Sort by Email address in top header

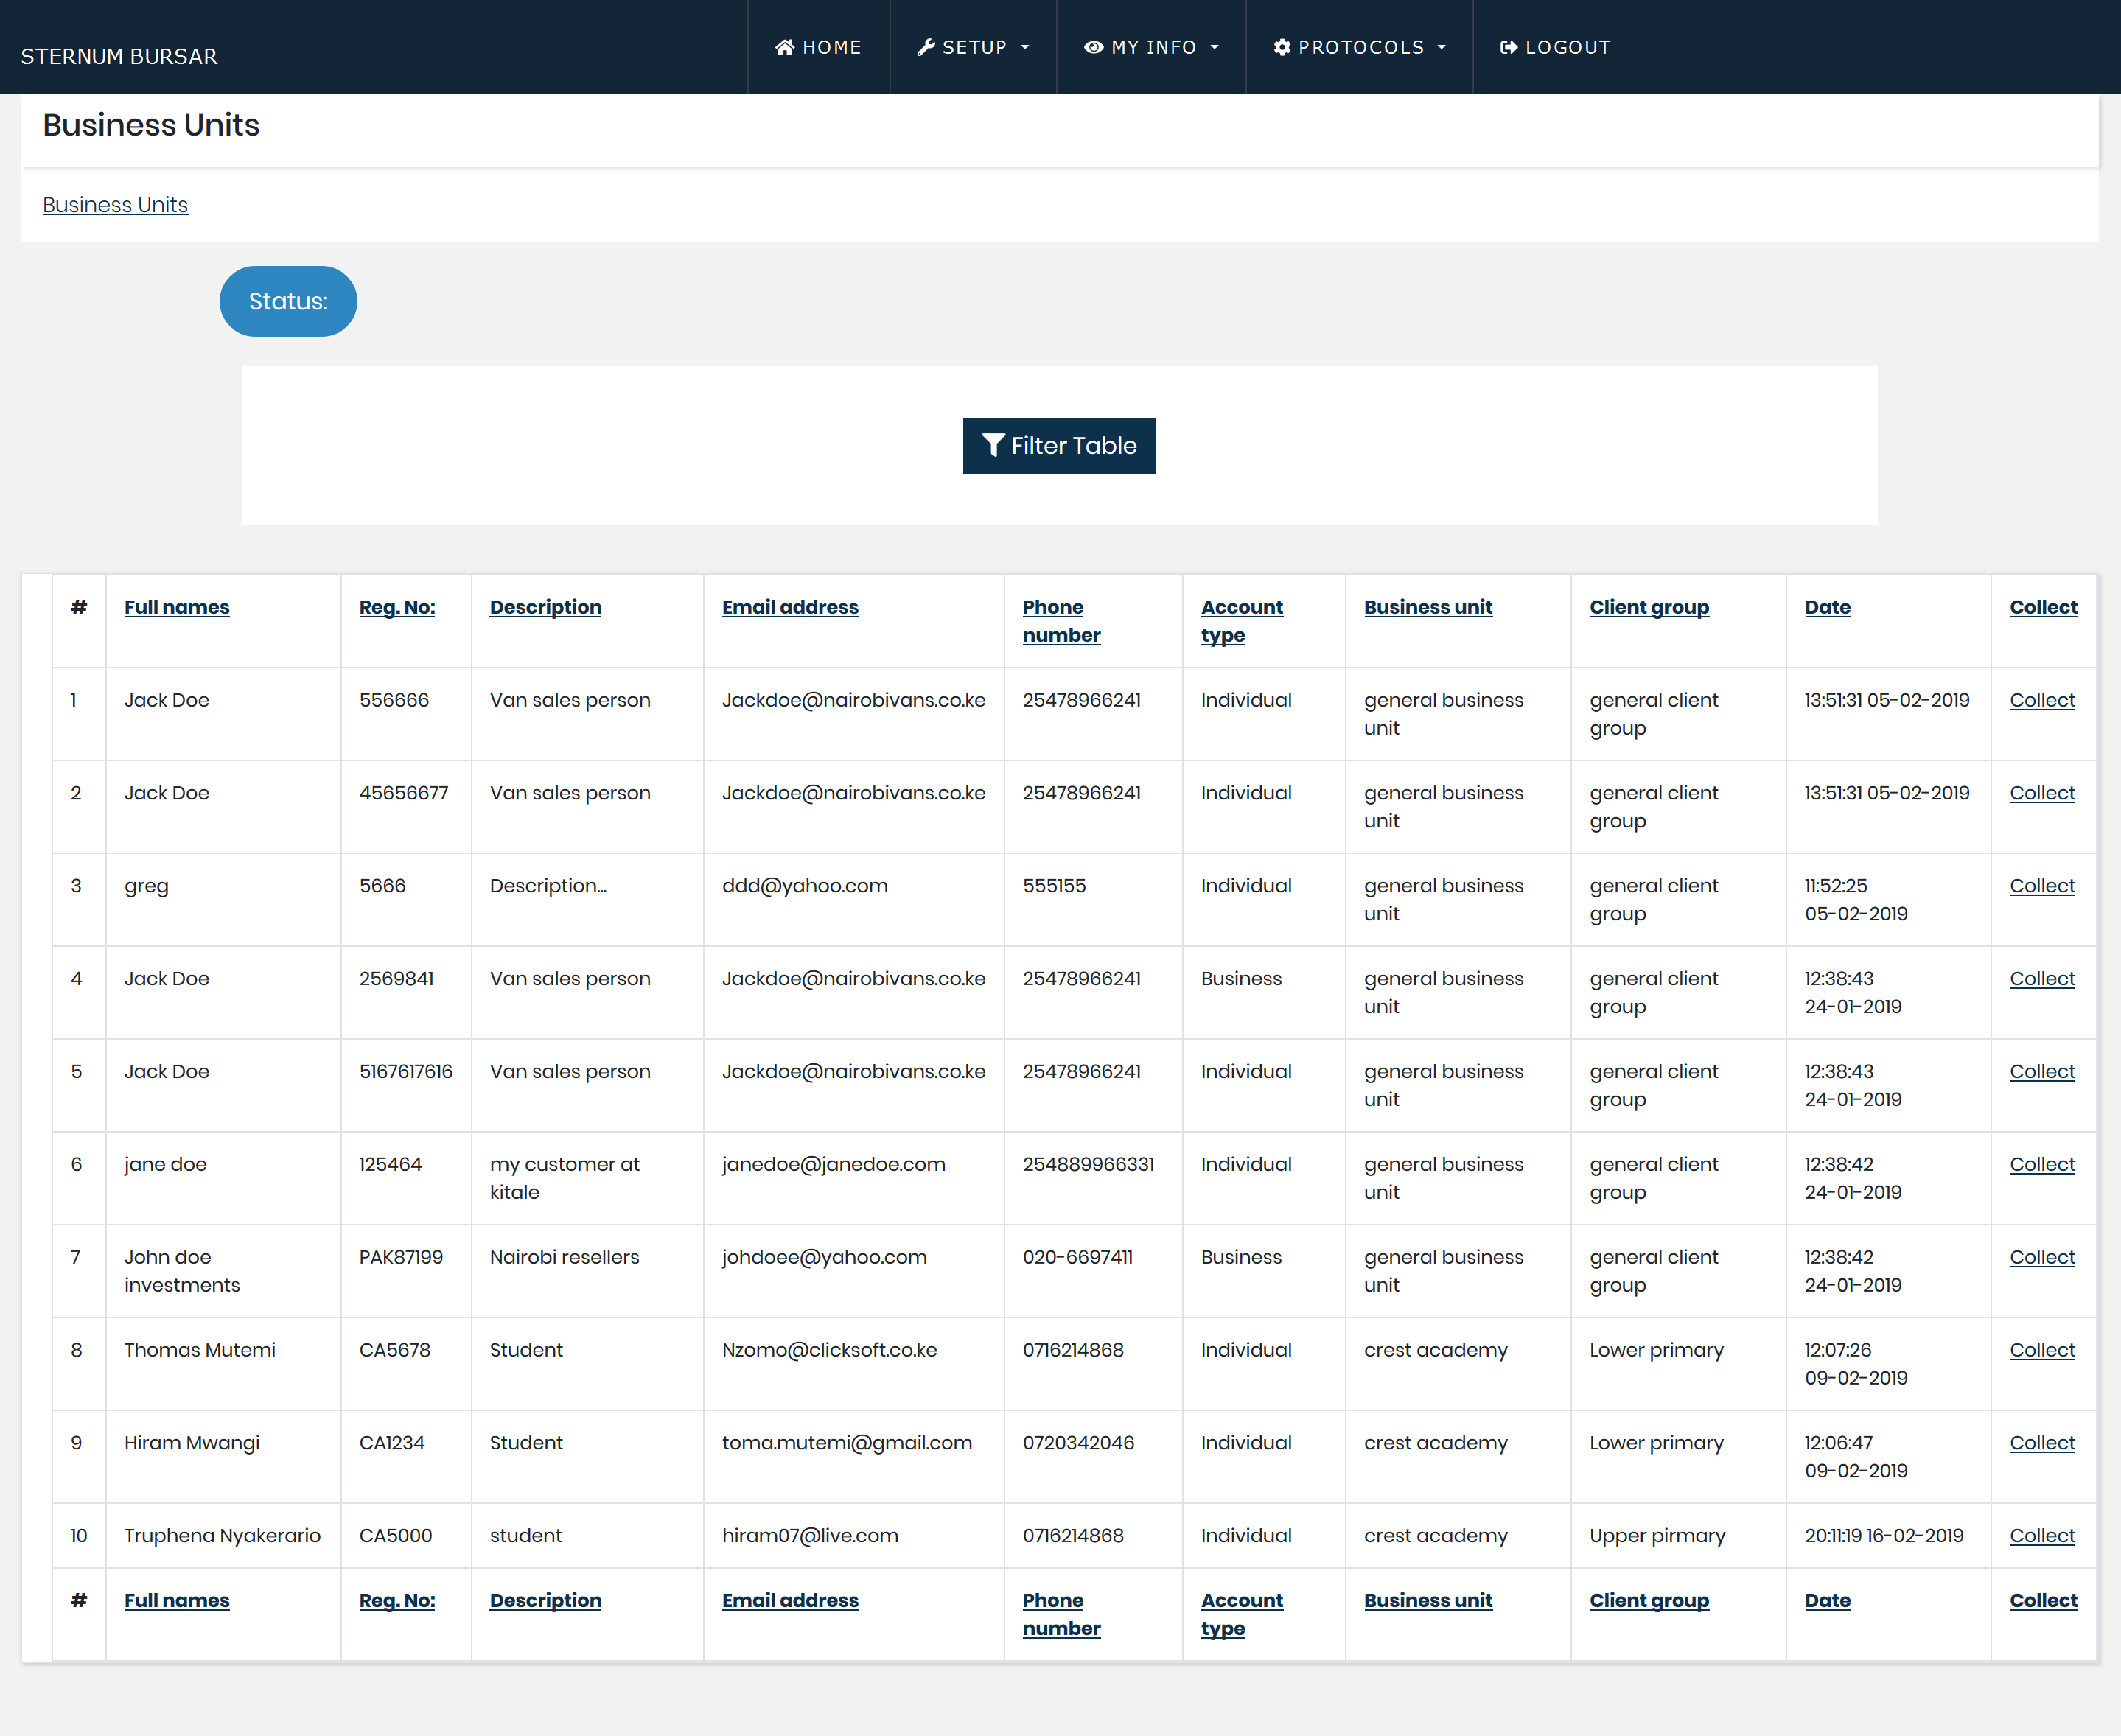(x=790, y=607)
